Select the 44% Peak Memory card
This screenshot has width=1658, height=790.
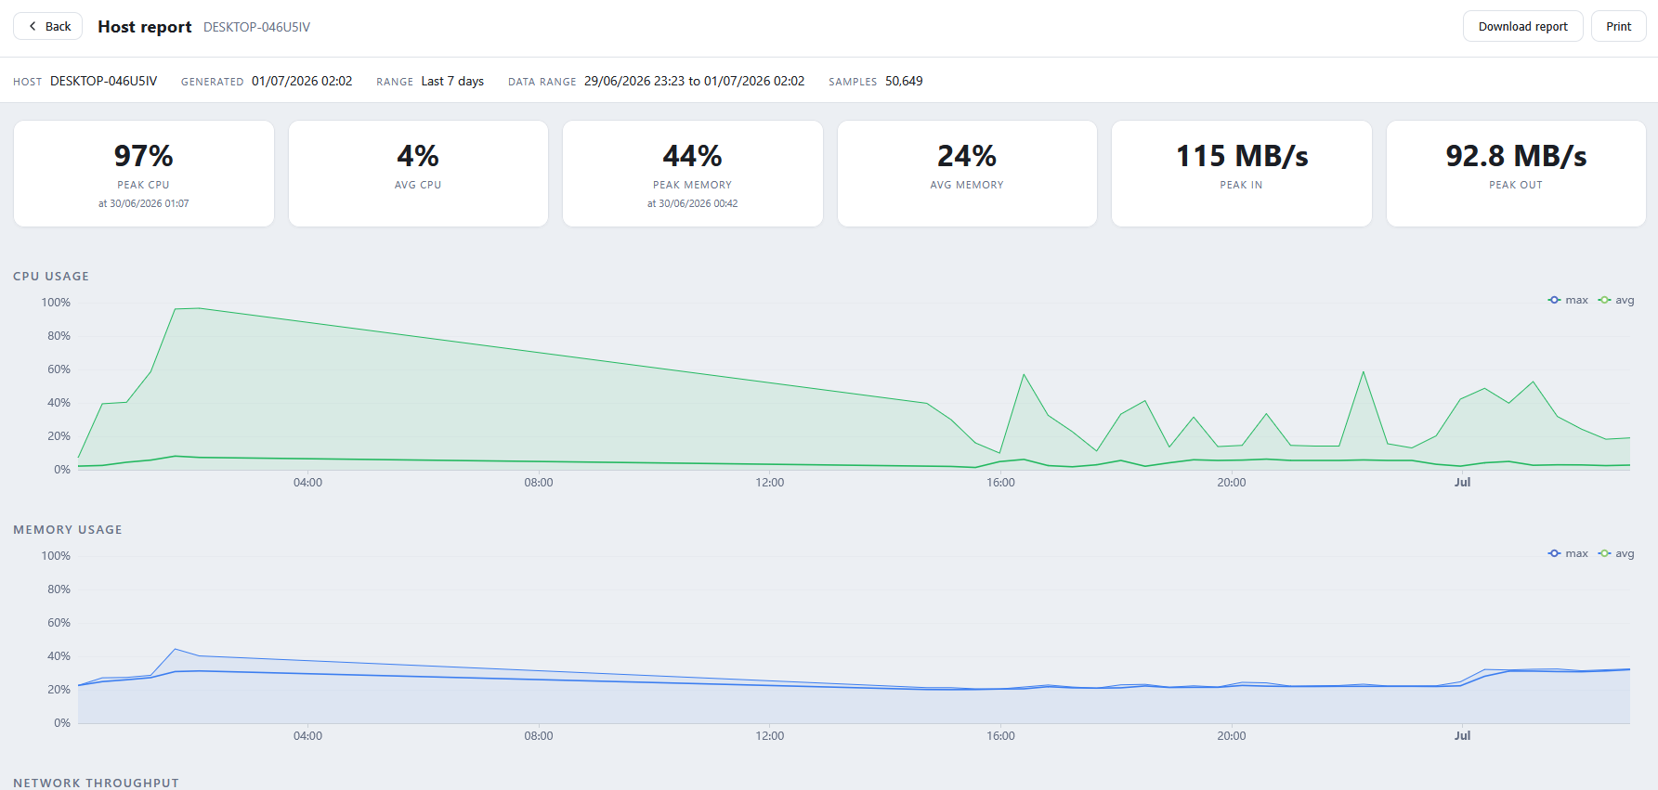(x=693, y=174)
